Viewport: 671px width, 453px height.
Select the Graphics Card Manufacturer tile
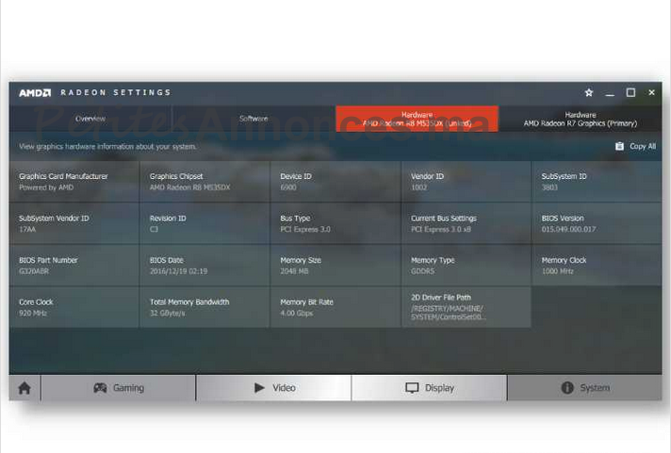coord(74,182)
